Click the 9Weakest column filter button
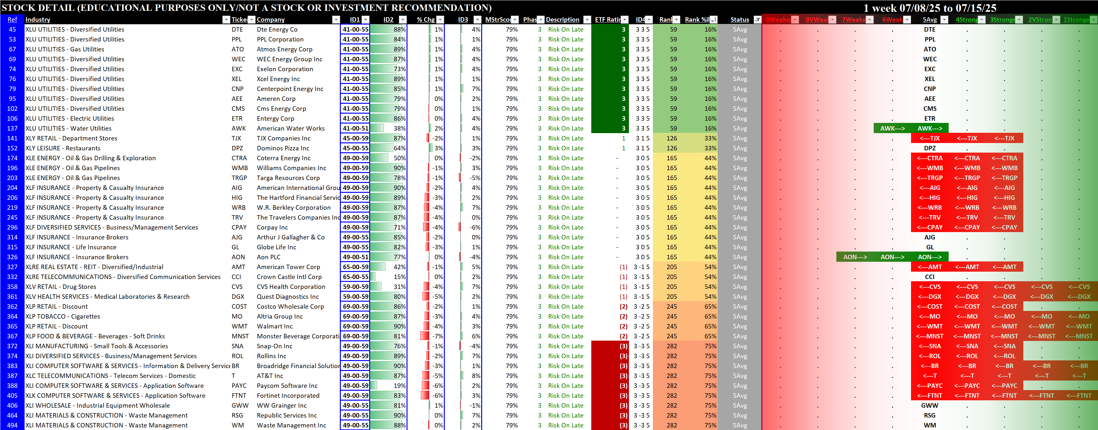 pos(795,19)
